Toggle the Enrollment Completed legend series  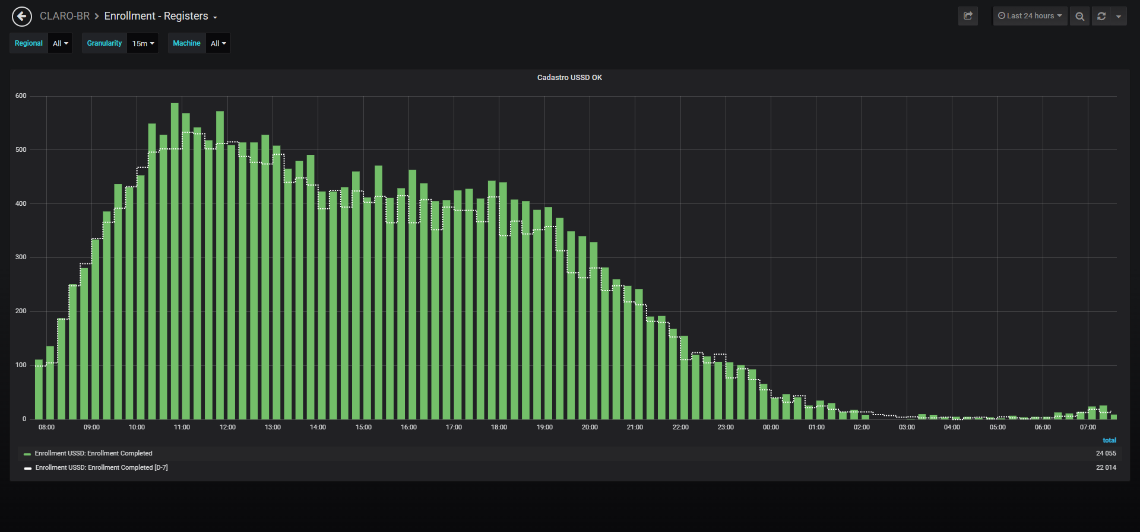click(x=93, y=453)
